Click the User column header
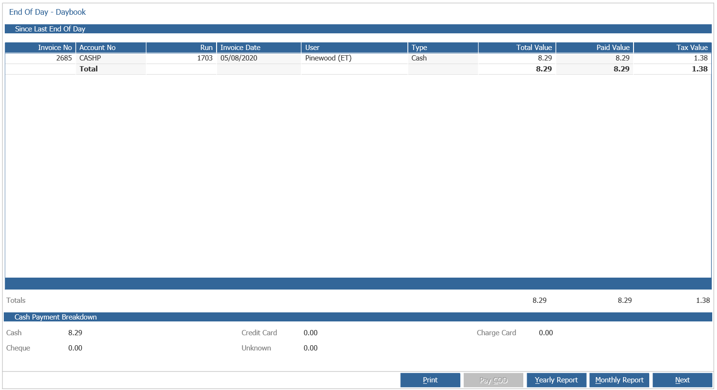The height and width of the screenshot is (390, 717). [x=354, y=48]
